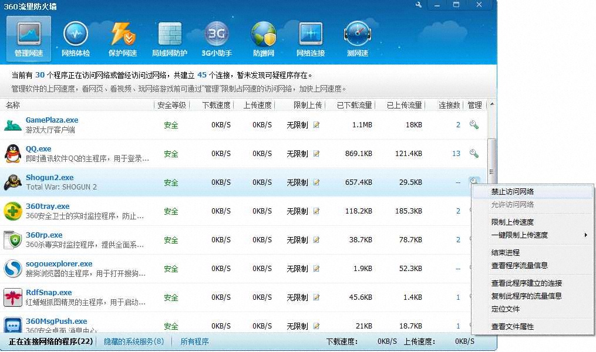Image resolution: width=596 pixels, height=352 pixels.
Task: Sort by 上传速度 column header
Action: tap(257, 105)
